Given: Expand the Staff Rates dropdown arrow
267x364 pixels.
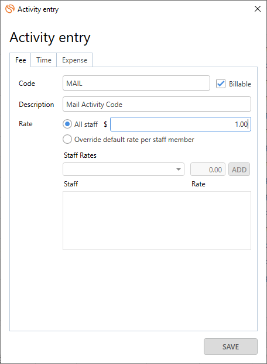Looking at the screenshot, I should (179, 169).
